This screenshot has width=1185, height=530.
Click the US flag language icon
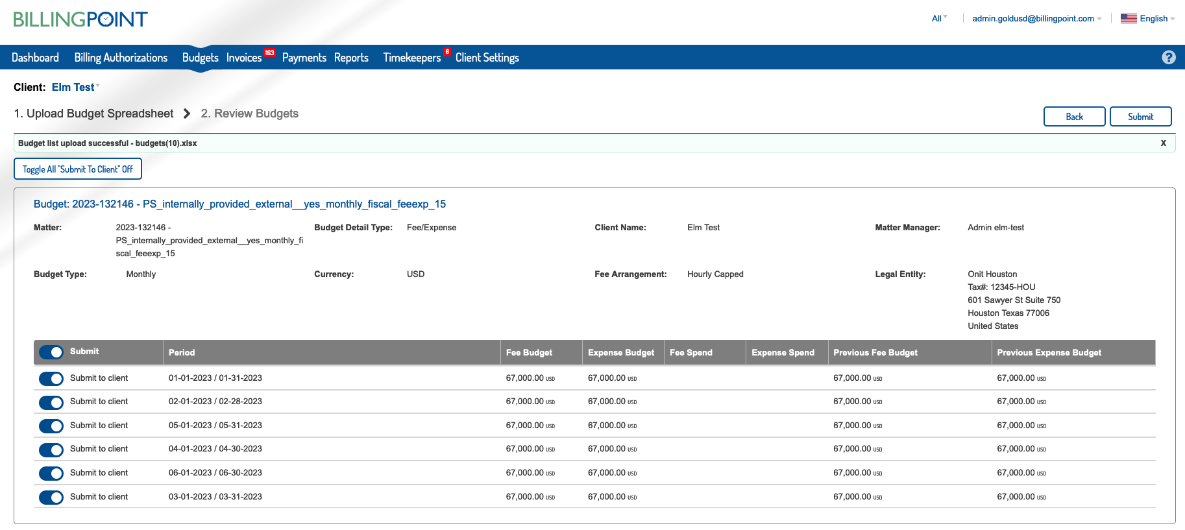(x=1129, y=18)
